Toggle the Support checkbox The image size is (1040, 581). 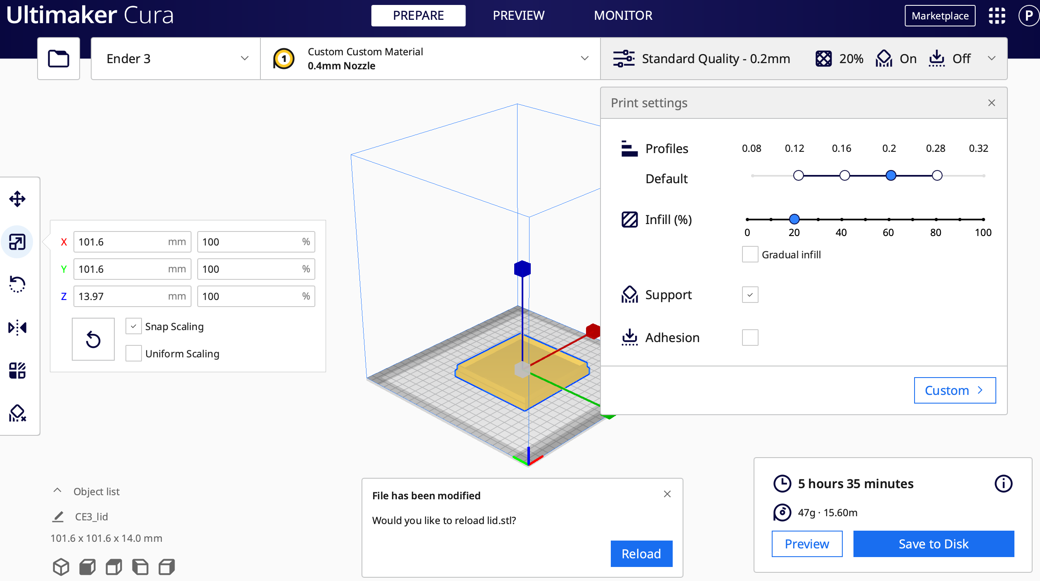750,295
